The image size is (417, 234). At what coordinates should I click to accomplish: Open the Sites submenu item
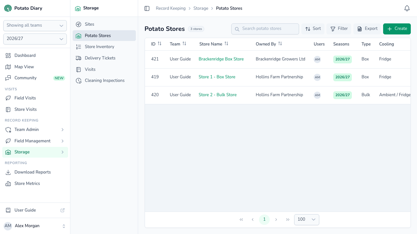(104, 24)
